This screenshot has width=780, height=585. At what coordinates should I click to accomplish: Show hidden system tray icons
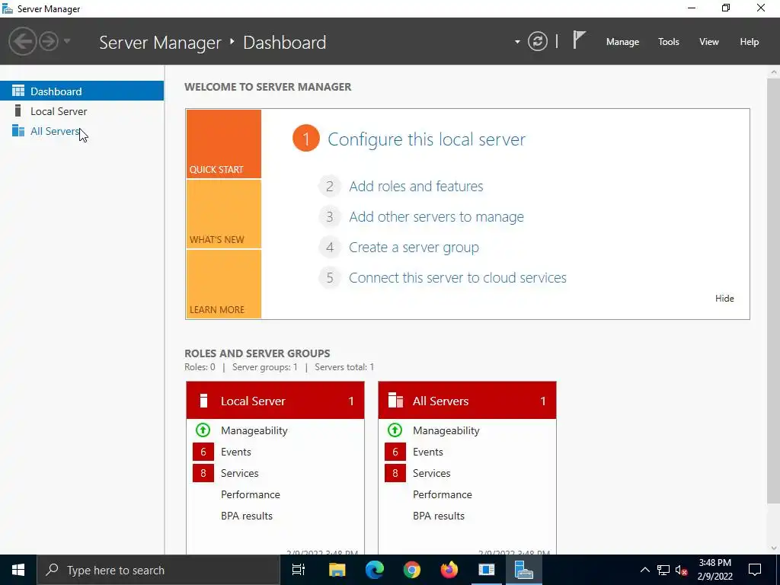(x=644, y=570)
